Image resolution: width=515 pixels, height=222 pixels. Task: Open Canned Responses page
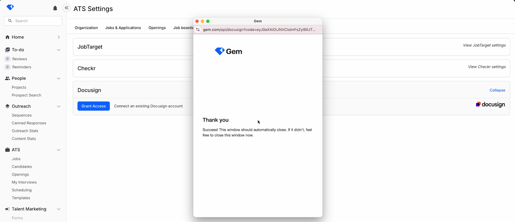(x=29, y=123)
